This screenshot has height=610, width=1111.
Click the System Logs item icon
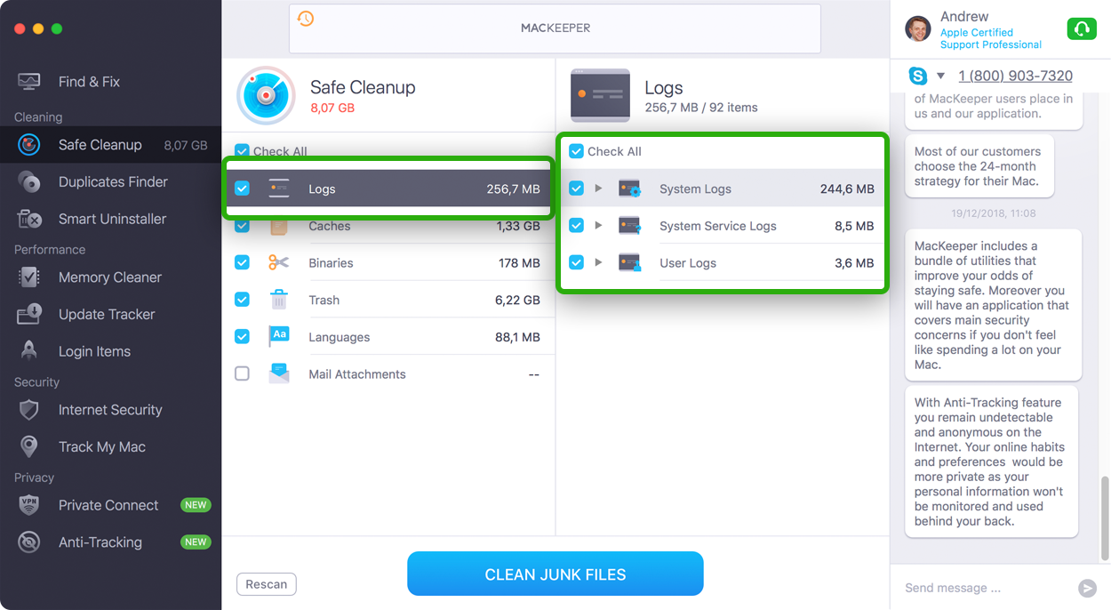630,189
